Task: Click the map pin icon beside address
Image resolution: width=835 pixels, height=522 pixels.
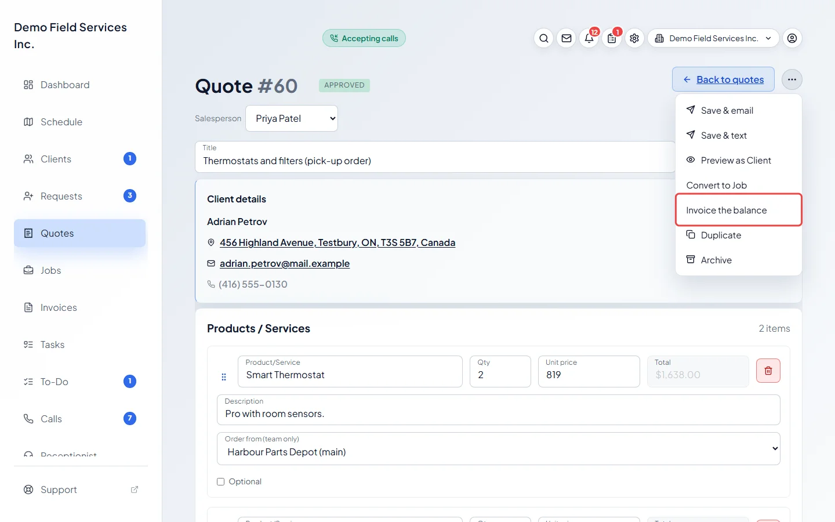Action: point(211,242)
